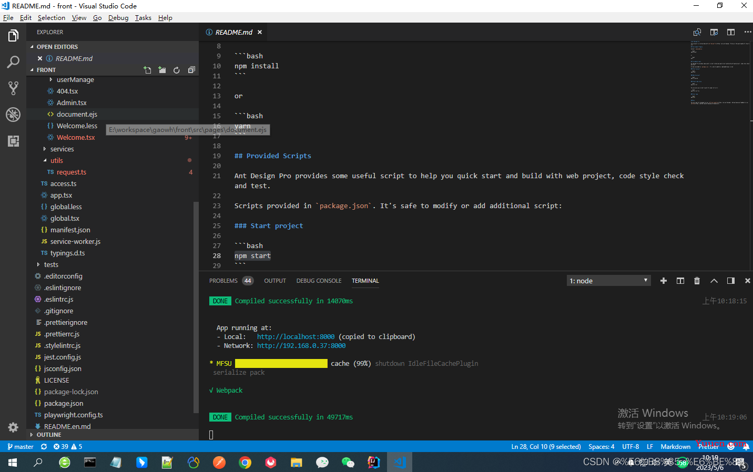Open Windows Start menu

coord(13,462)
